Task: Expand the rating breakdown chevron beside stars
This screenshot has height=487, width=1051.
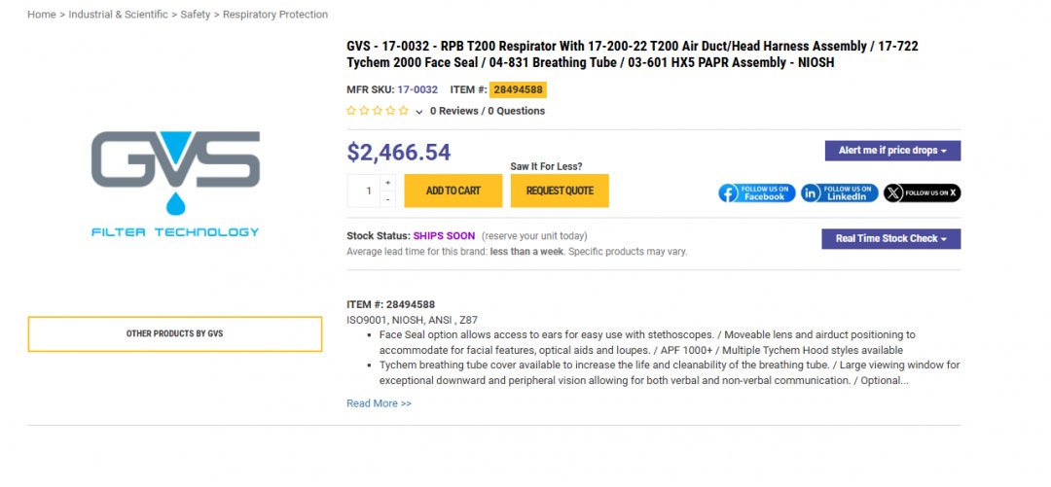Action: (419, 112)
